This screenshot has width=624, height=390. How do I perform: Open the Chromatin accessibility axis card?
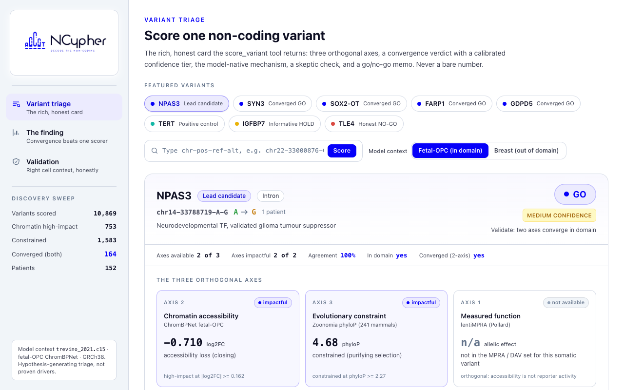coord(228,339)
